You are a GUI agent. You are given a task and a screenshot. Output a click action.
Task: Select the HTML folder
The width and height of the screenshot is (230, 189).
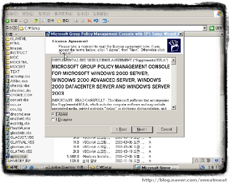coord(13,43)
